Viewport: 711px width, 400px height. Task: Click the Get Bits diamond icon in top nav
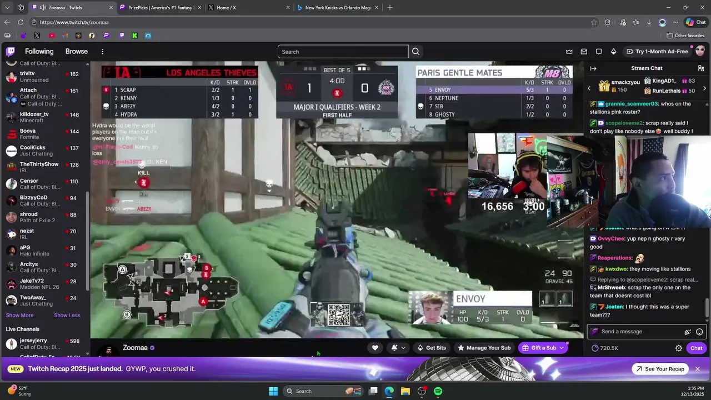613,52
